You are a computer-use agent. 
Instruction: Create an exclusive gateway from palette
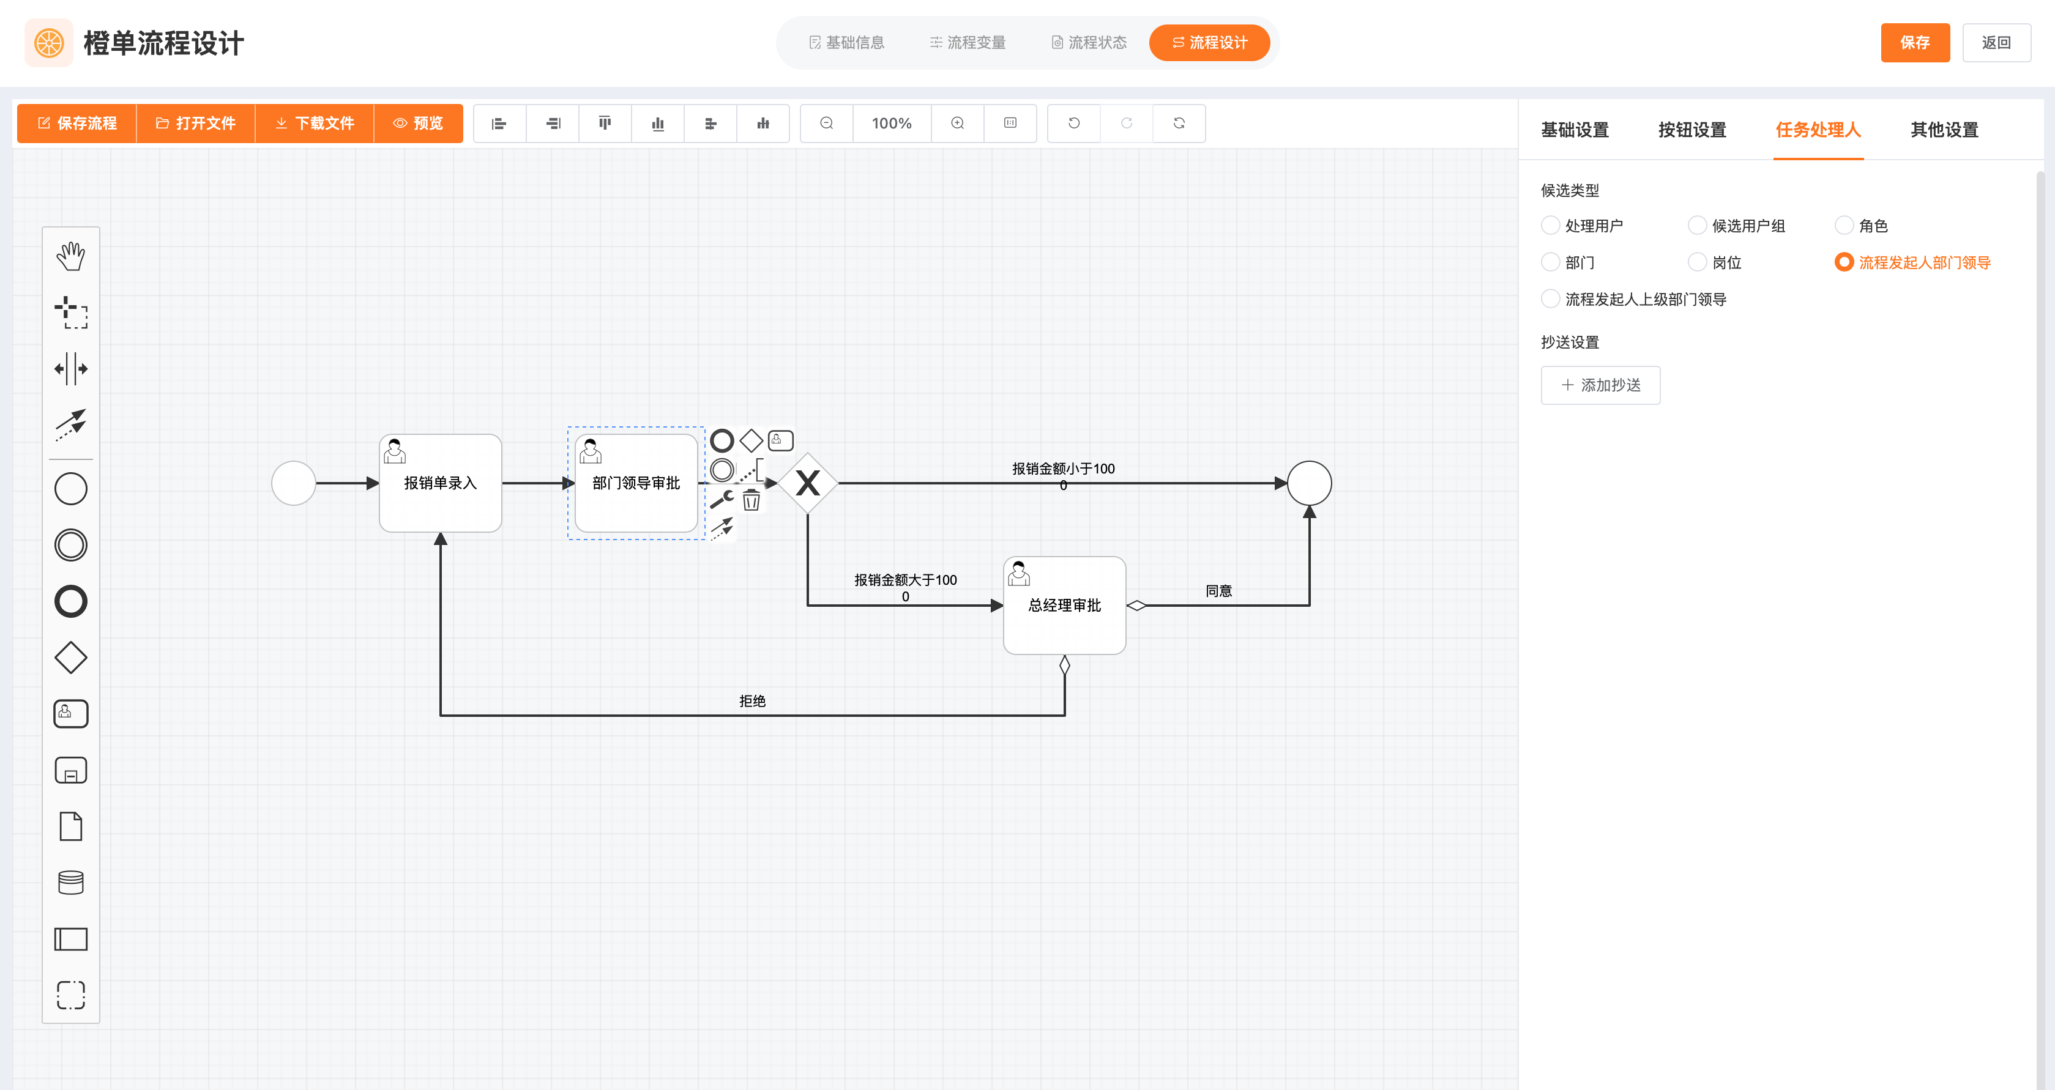point(70,657)
